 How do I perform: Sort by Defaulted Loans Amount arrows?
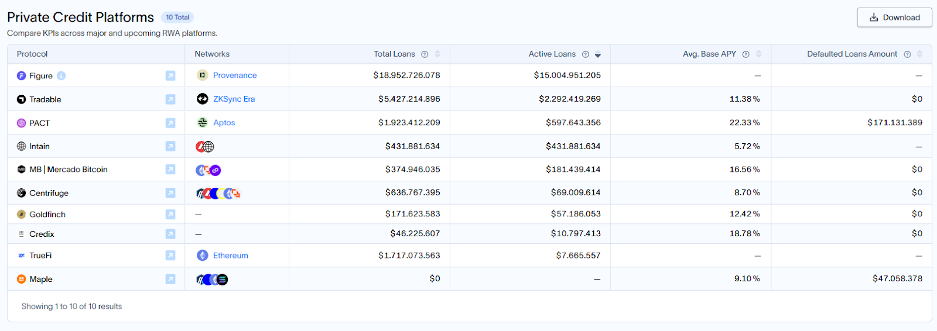coord(919,54)
